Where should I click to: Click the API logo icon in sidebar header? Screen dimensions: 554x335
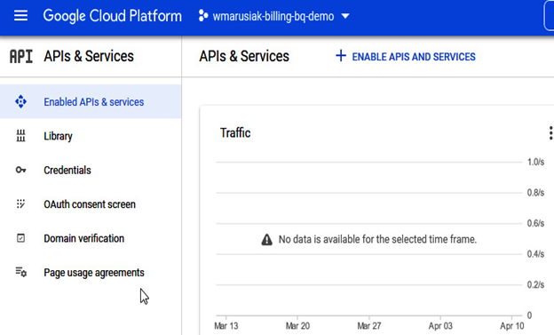[21, 57]
